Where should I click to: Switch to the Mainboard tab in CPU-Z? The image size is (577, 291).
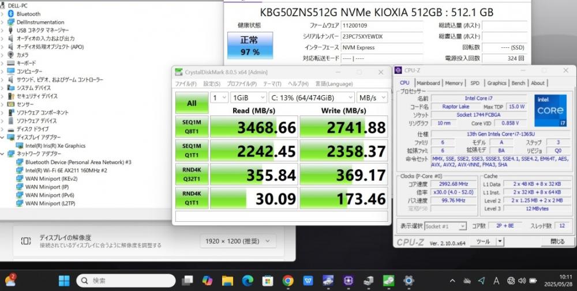pos(428,83)
